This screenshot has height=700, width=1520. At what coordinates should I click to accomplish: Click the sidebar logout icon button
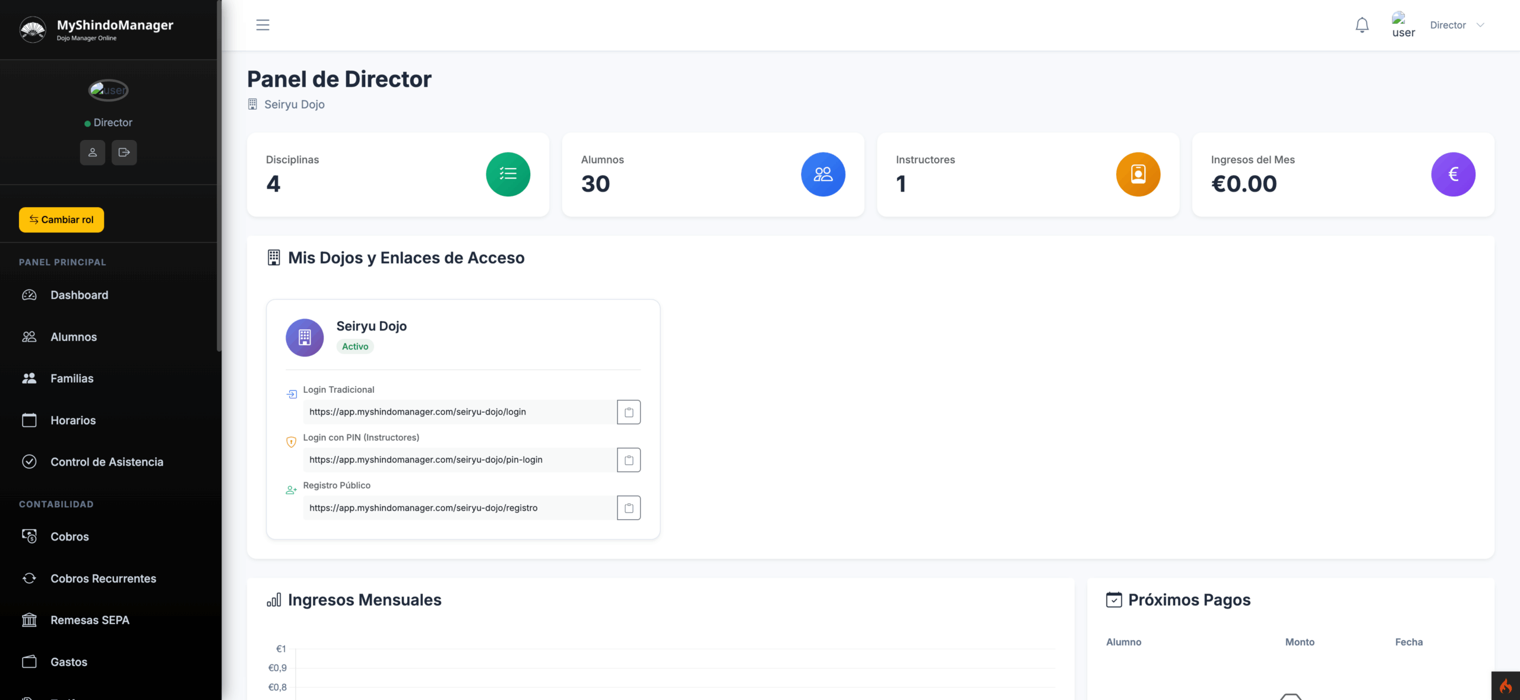click(124, 152)
